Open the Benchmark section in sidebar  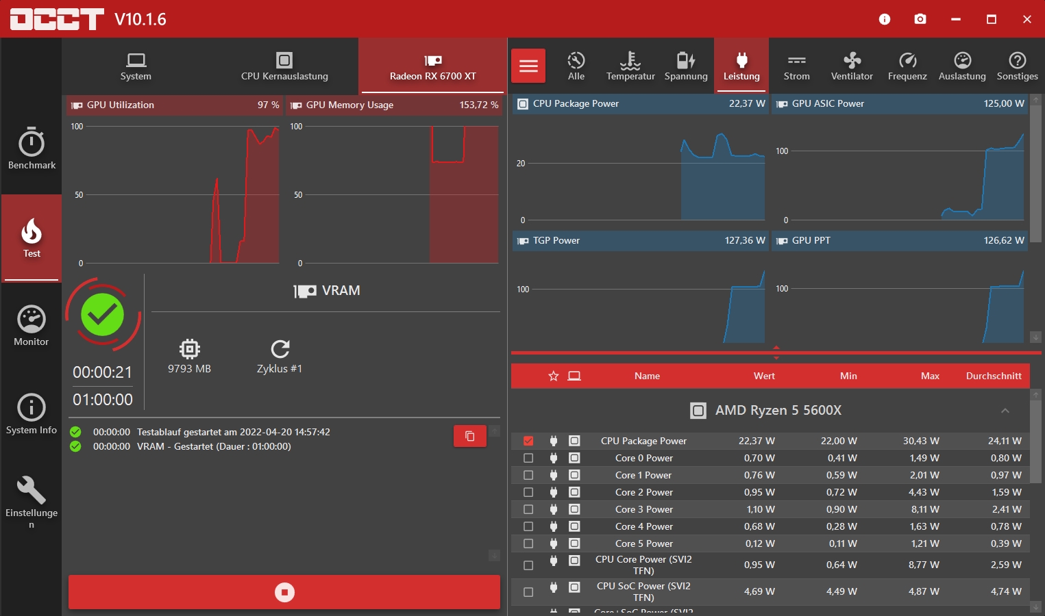click(32, 149)
